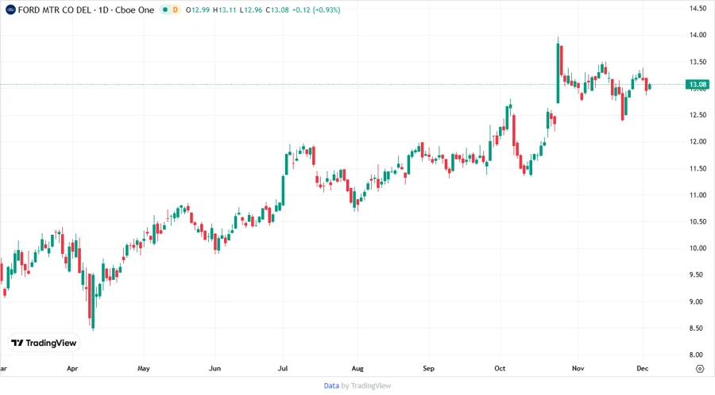Viewport: 715px width, 395px height.
Task: Click the 9.50 price axis label
Action: pos(698,275)
